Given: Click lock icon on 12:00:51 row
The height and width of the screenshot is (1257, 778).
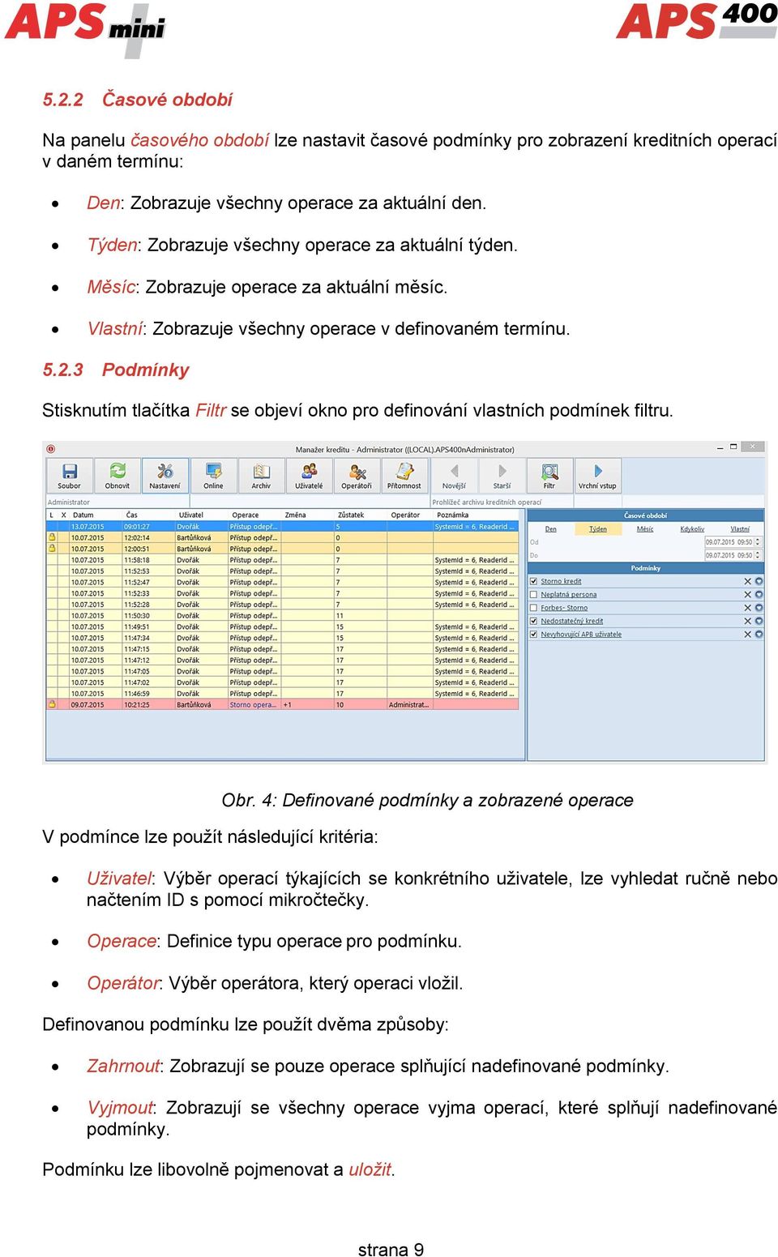Looking at the screenshot, I should (52, 549).
